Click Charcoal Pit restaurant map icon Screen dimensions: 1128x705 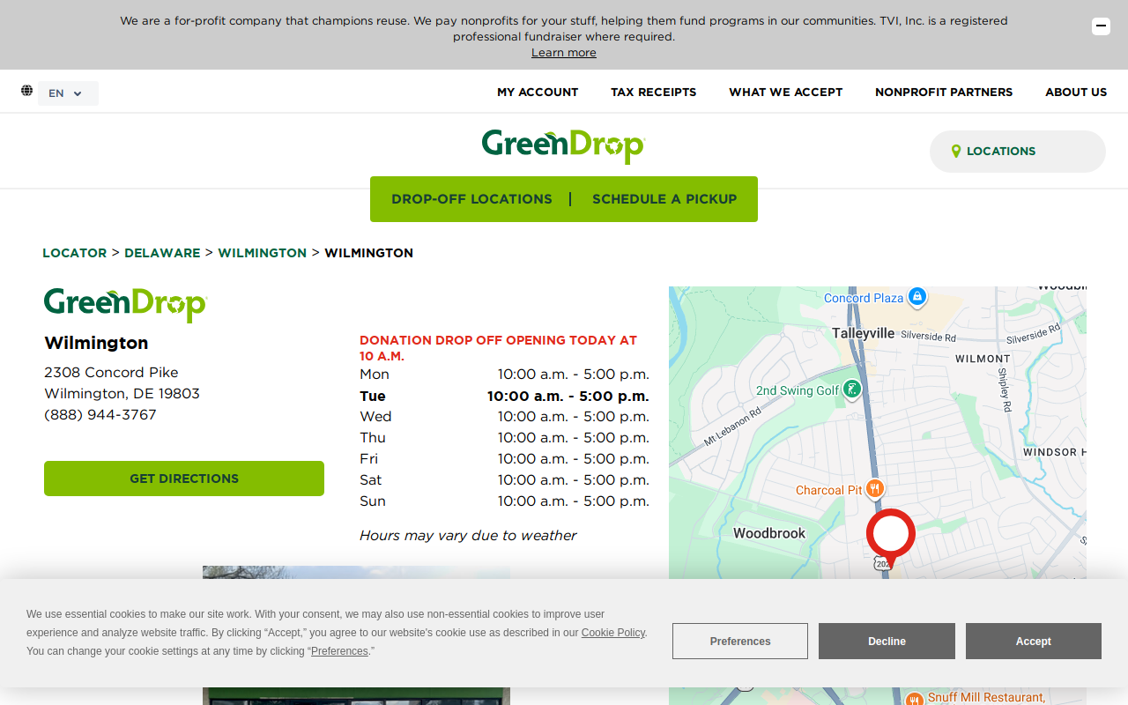tap(874, 488)
